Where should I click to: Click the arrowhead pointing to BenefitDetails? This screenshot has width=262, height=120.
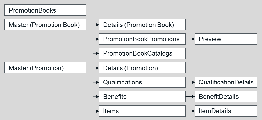(x=193, y=97)
